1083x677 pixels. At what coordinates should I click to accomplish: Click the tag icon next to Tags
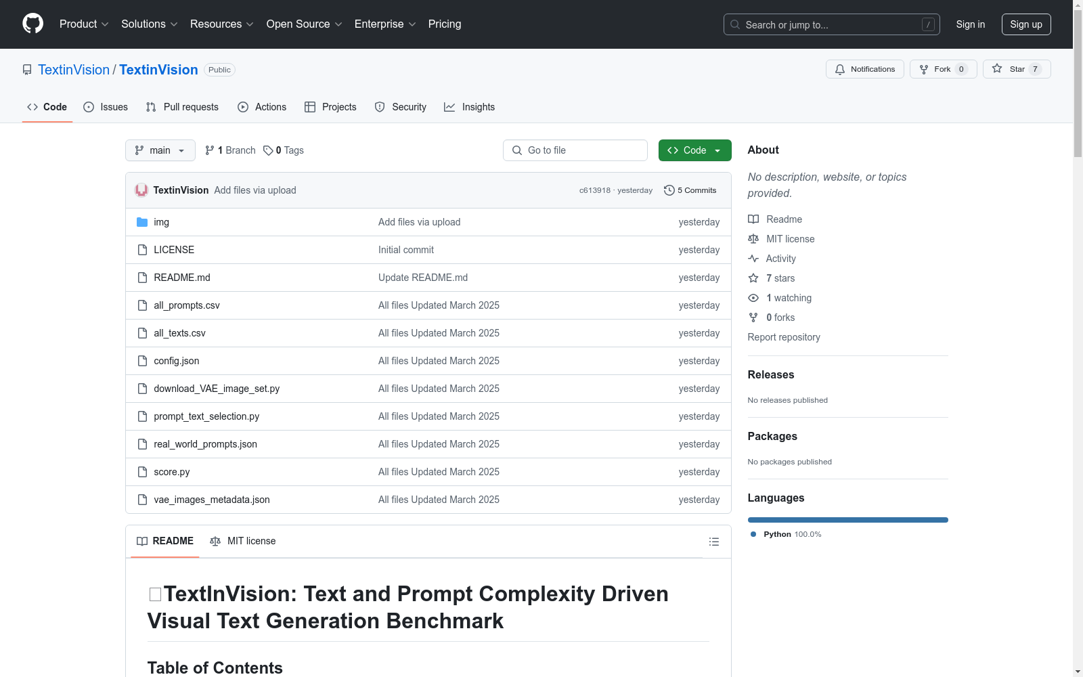pos(268,150)
